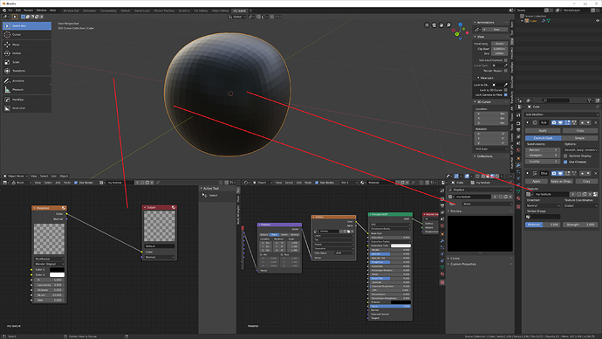Switch to the UV Editing workspace tab

coord(201,10)
